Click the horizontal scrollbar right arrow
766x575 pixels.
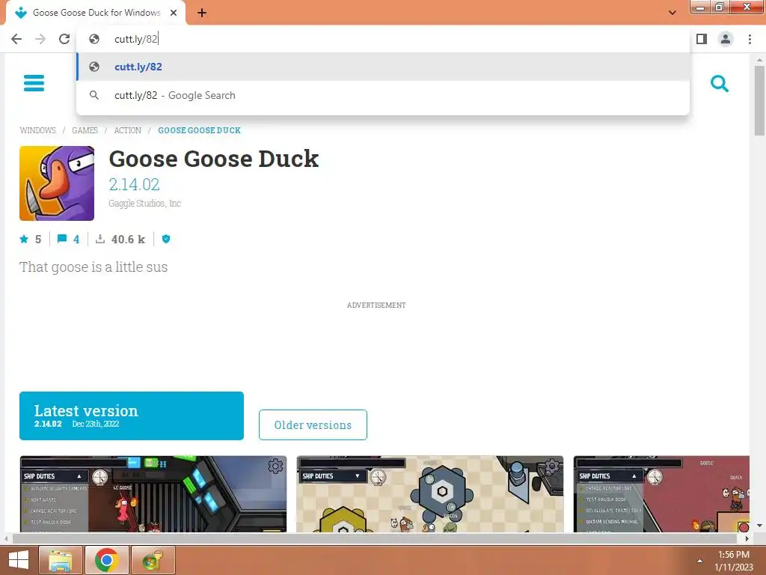pos(747,538)
